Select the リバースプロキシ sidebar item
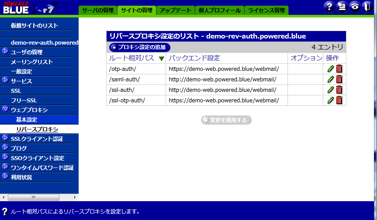 point(37,129)
